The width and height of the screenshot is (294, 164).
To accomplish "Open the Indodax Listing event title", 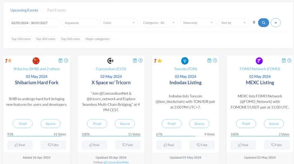I will tap(185, 83).
